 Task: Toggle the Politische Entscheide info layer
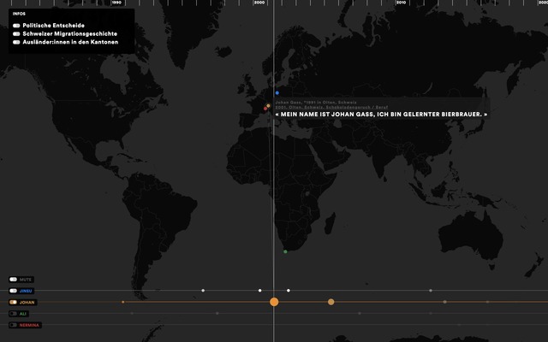pos(16,25)
